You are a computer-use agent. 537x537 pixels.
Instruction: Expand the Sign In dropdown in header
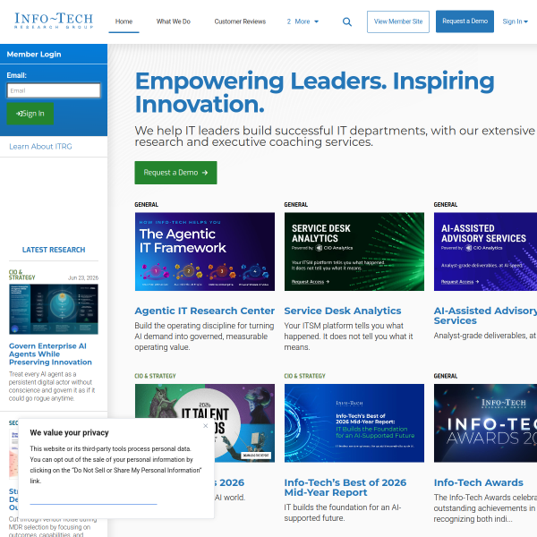(516, 21)
